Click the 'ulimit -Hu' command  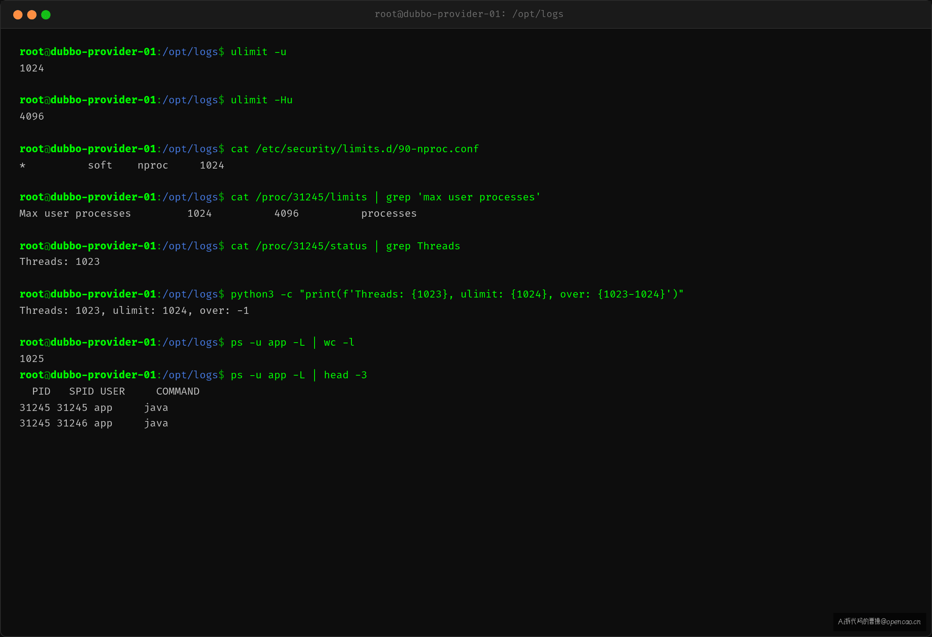(261, 100)
